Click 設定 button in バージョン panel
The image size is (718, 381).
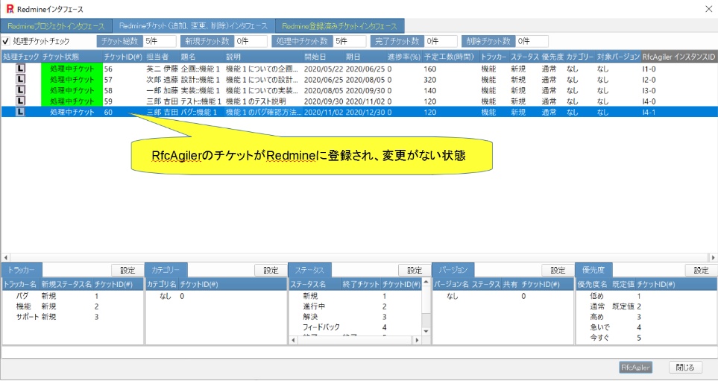558,270
